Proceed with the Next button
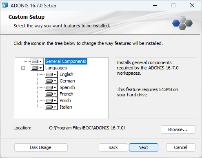202x158 pixels. 144,147
